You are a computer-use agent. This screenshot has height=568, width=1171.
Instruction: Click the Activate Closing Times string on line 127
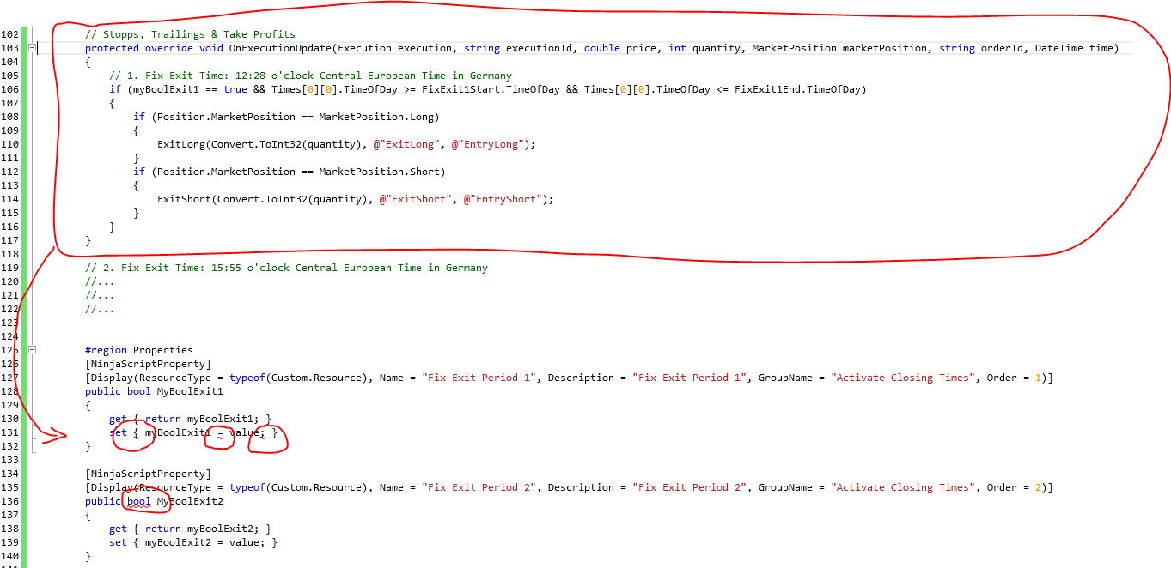click(x=901, y=378)
